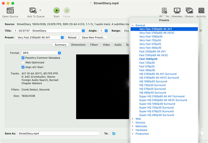The image size is (208, 143).
Task: Switch to the Audio tab
Action: click(x=118, y=45)
